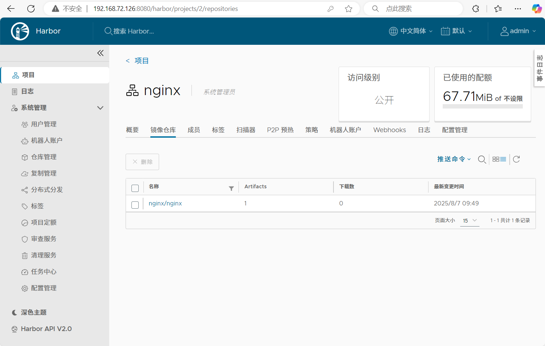545x346 pixels.
Task: Bookmark page with star icon
Action: click(x=348, y=9)
